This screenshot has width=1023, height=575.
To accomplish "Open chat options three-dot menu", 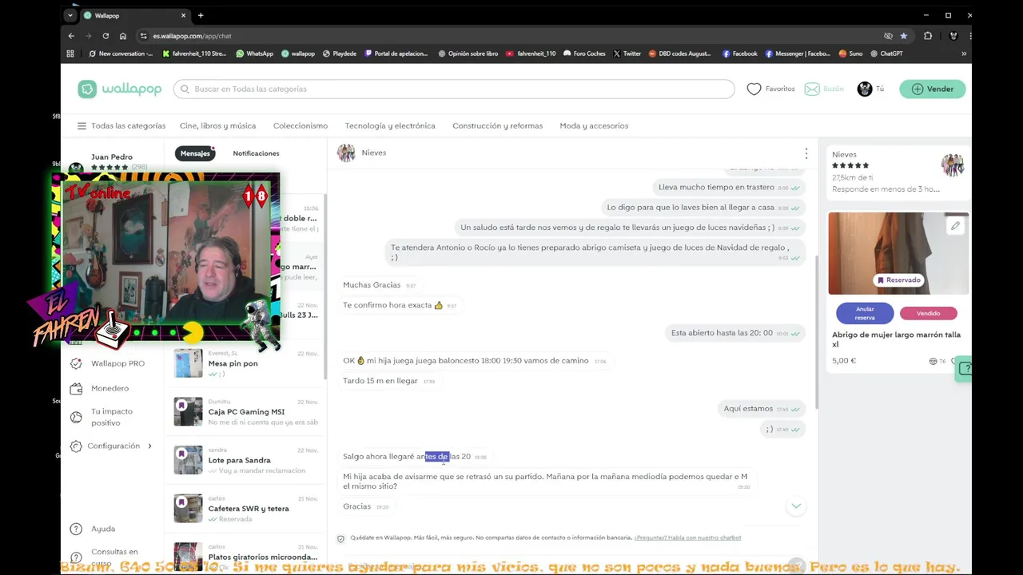I will point(806,153).
